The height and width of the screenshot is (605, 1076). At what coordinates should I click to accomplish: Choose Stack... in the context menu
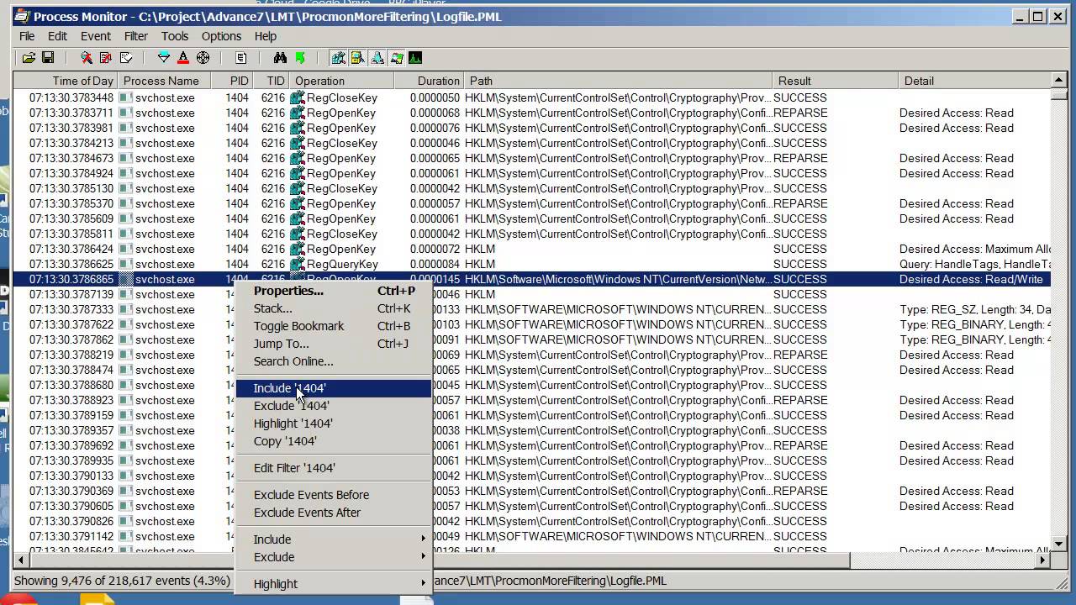click(333, 308)
